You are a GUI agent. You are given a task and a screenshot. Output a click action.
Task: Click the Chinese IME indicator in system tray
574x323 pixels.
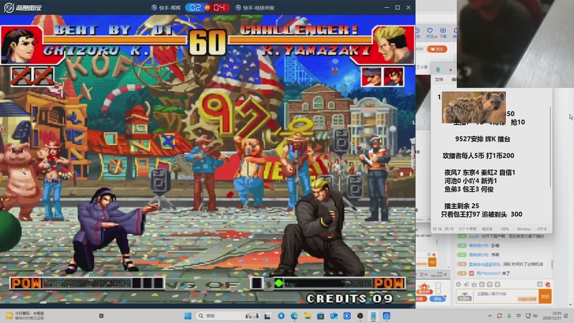pyautogui.click(x=519, y=316)
